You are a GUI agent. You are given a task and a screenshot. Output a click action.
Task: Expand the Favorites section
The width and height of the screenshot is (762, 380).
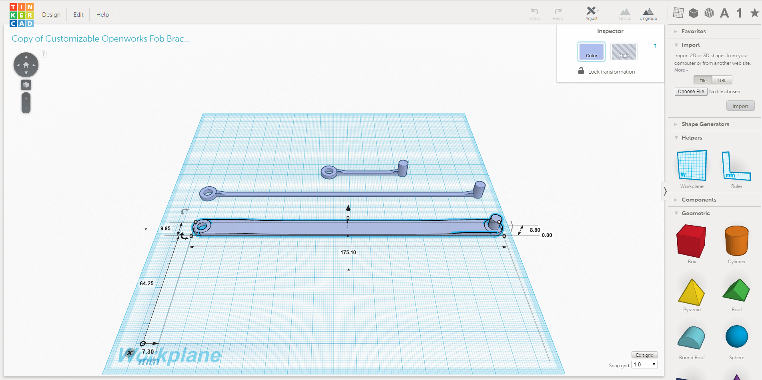(x=694, y=31)
